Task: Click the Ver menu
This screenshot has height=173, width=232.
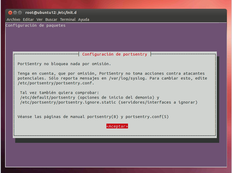Action: coord(39,19)
